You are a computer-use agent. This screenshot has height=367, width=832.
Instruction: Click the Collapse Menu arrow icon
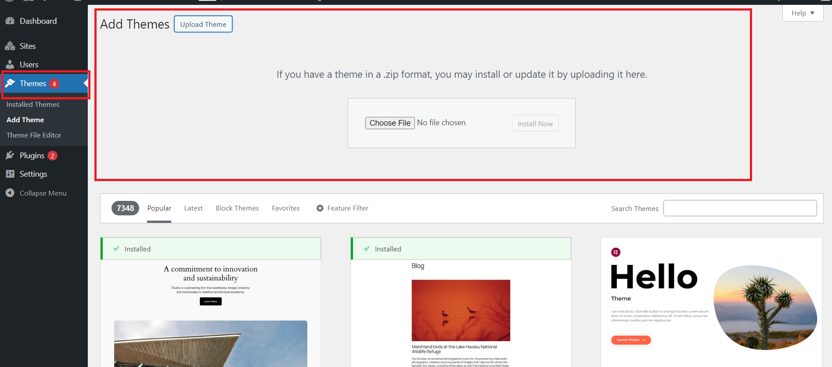(10, 193)
